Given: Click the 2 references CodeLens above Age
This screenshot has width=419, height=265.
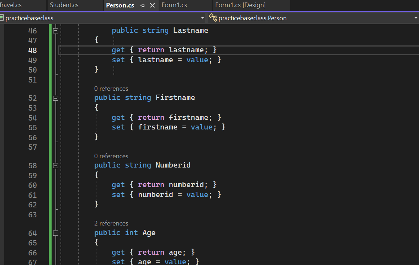Looking at the screenshot, I should point(111,223).
